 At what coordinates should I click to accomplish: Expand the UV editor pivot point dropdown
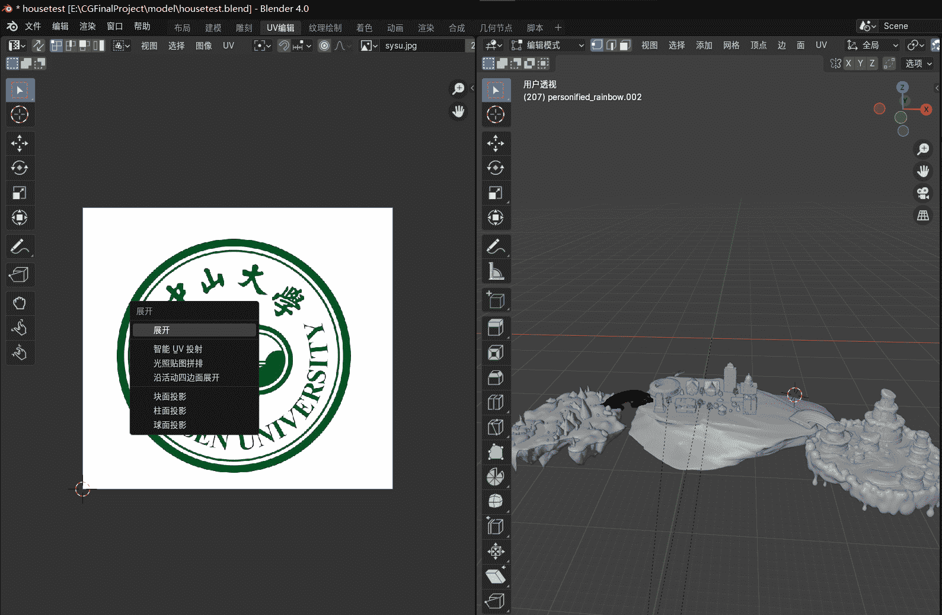pyautogui.click(x=262, y=45)
